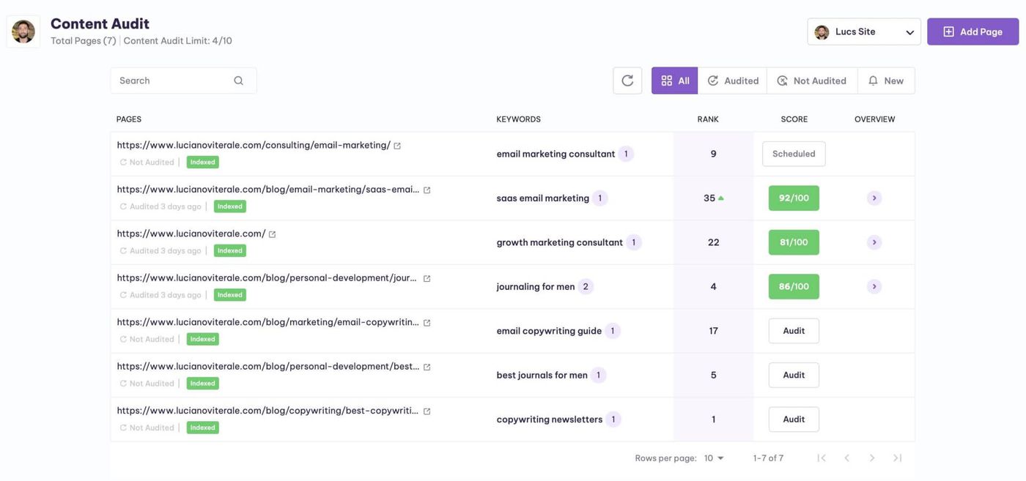Click keyword count badge 2 for journaling for men
Screen dimensions: 1026x481
click(x=586, y=287)
